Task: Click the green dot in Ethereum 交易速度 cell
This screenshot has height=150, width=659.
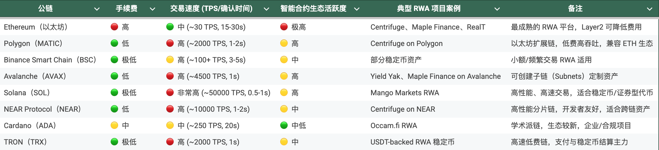Action: click(x=170, y=27)
